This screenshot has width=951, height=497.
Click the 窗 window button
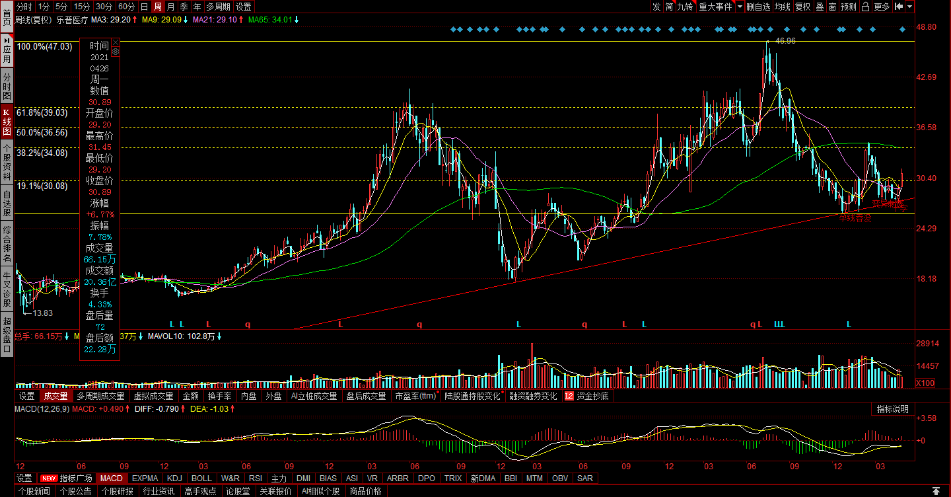[x=832, y=7]
